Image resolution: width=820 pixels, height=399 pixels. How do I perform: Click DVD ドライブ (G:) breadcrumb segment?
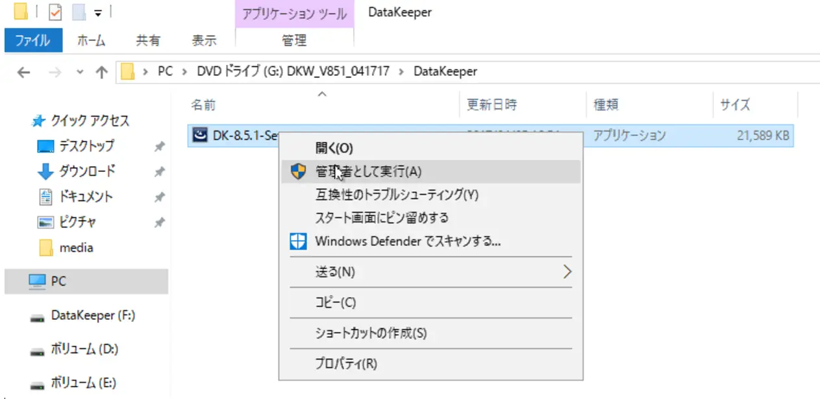coord(293,71)
